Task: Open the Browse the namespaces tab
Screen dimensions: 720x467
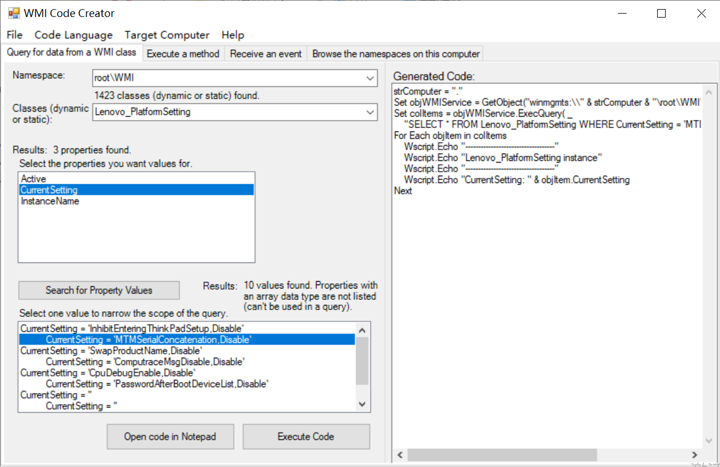Action: [x=395, y=53]
